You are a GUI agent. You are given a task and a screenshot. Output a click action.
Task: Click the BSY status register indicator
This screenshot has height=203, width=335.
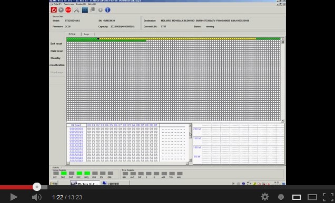[x=56, y=174]
